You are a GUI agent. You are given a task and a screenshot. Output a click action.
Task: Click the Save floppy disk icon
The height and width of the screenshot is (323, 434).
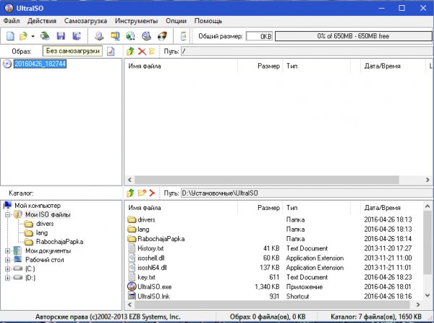(61, 36)
